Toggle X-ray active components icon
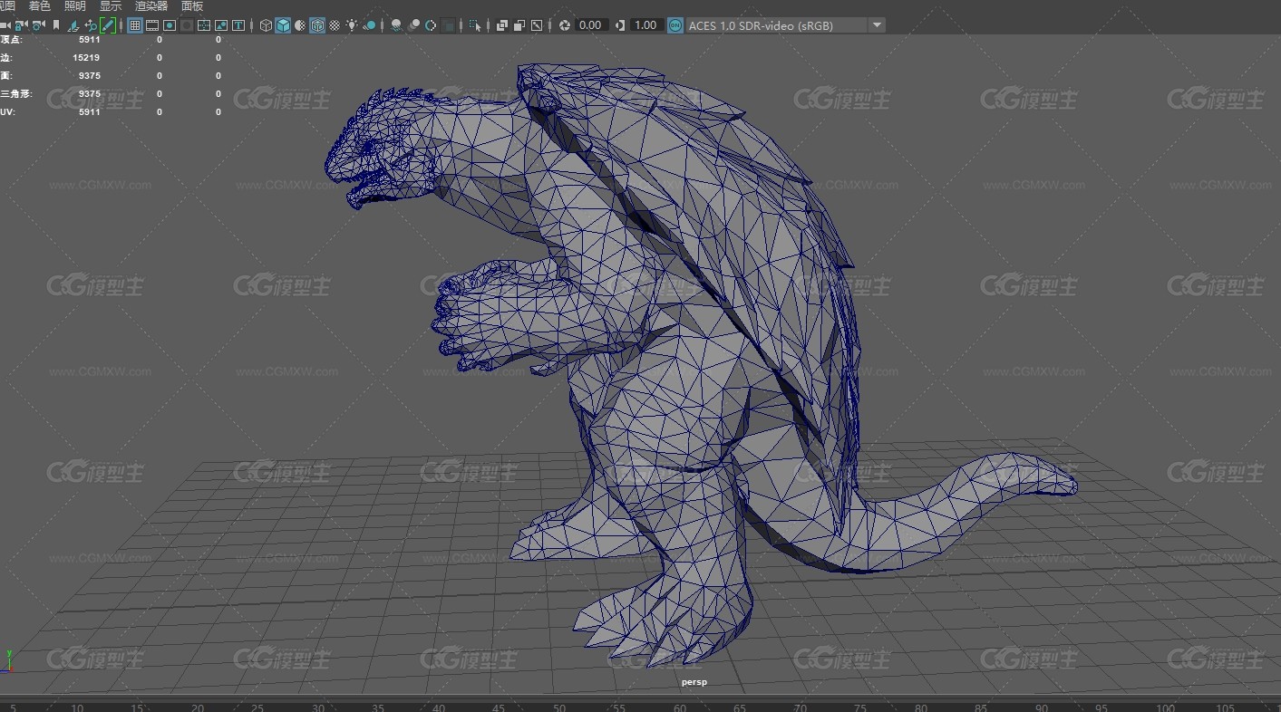1281x712 pixels. click(x=519, y=25)
